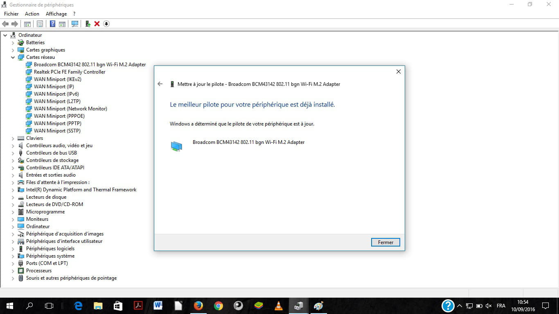Collapse the Ordinateur root node
Screen dimensions: 559x314
click(x=5, y=35)
